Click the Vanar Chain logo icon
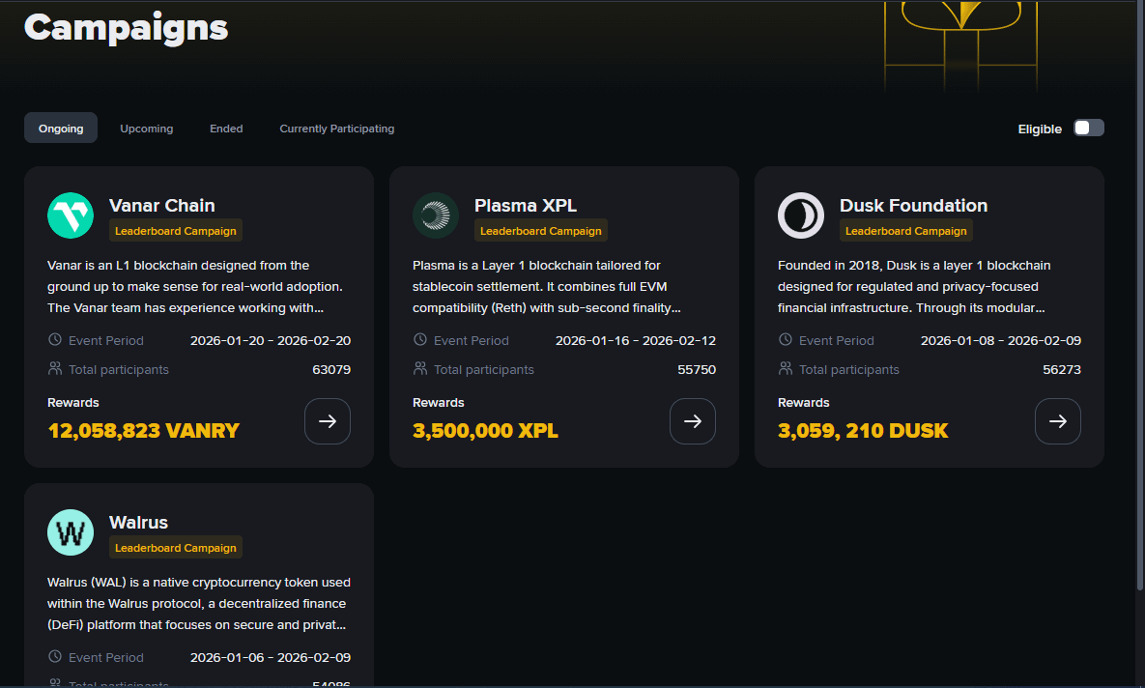Viewport: 1145px width, 688px height. click(71, 215)
